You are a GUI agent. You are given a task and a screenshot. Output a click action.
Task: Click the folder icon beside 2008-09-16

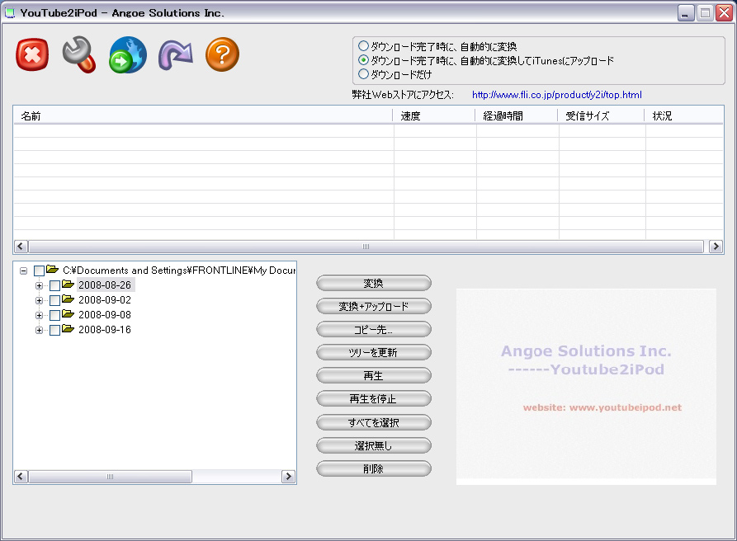point(69,329)
